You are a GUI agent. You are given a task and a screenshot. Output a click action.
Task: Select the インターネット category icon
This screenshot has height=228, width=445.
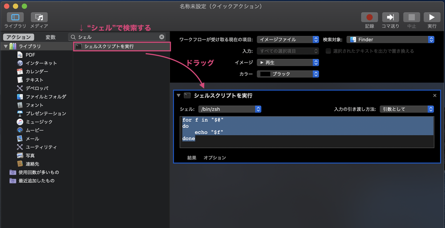[20, 63]
